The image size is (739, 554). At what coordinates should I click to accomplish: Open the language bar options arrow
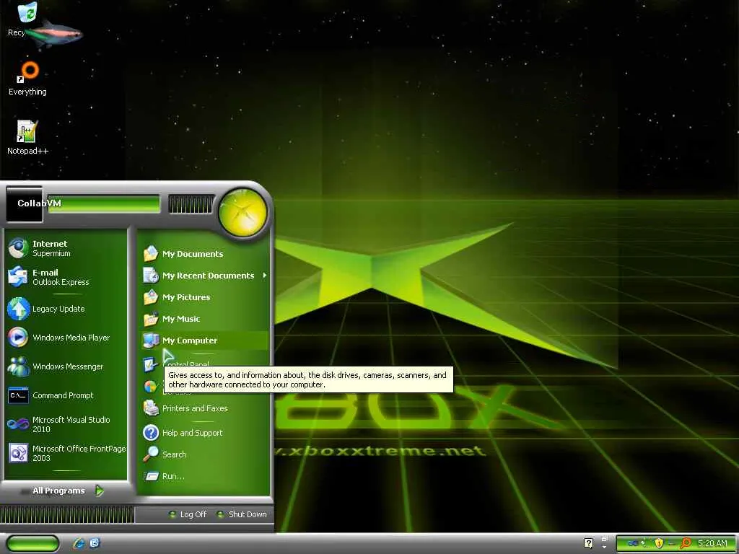(605, 547)
